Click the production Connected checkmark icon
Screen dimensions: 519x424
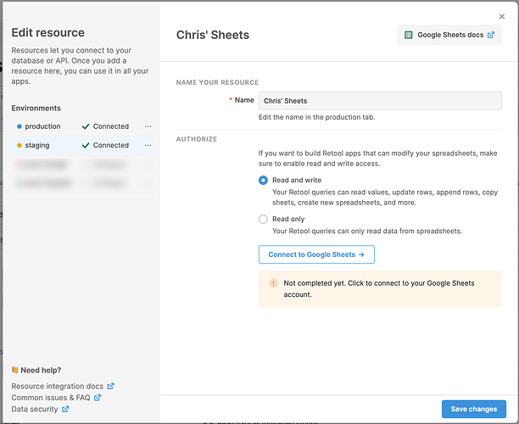point(86,126)
